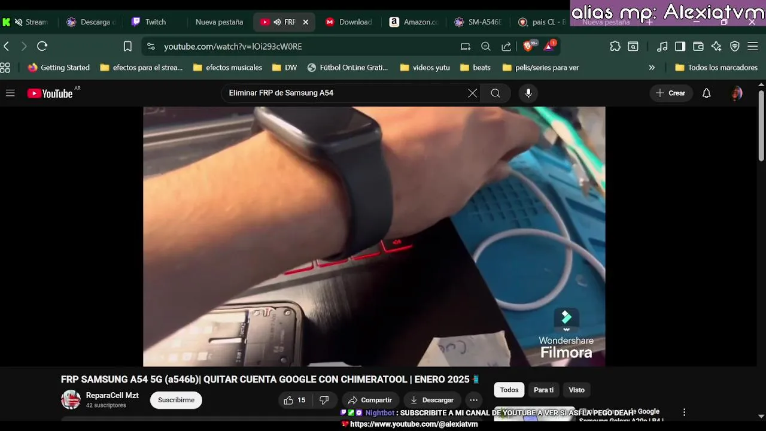Click the browser forward arrow
The image size is (766, 431).
[24, 46]
